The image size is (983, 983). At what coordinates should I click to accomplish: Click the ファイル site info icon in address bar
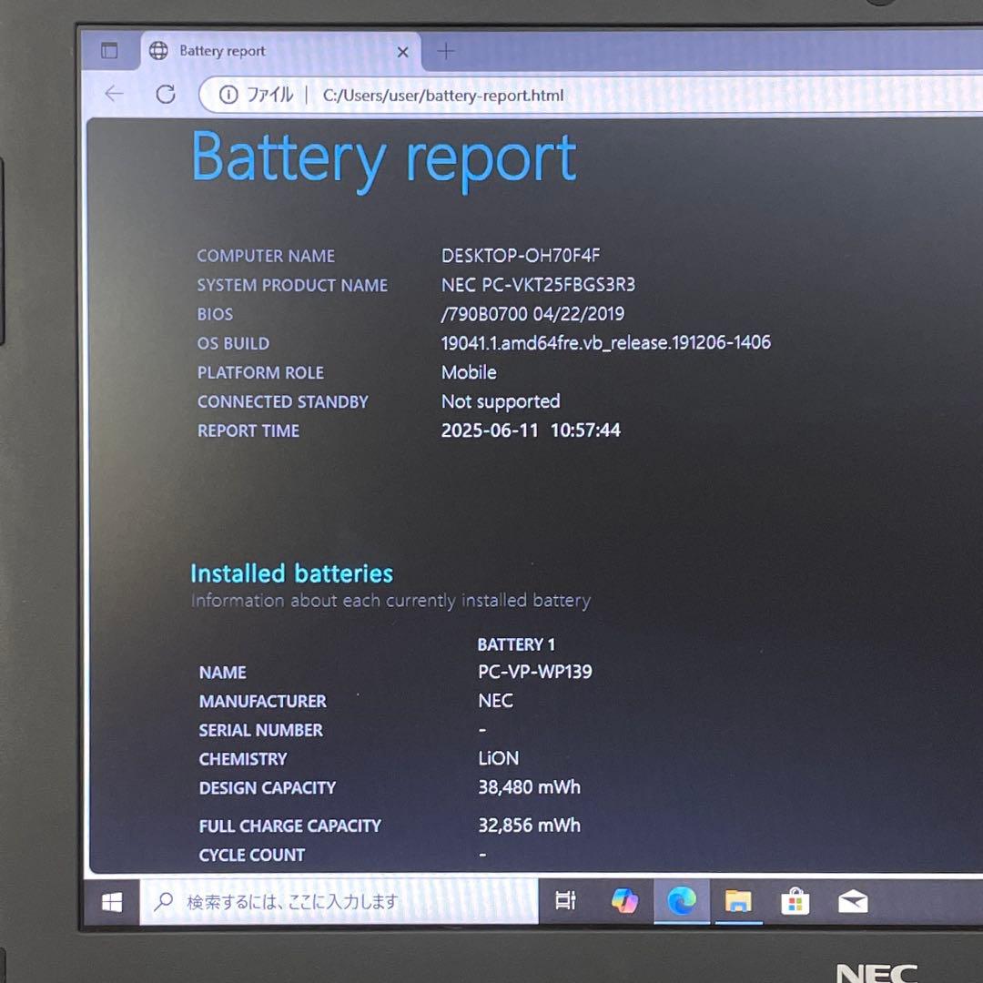pyautogui.click(x=228, y=95)
